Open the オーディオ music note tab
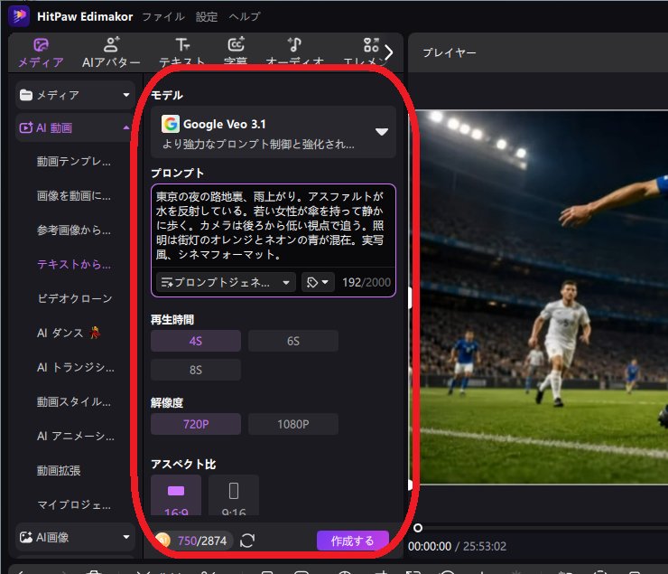 [295, 52]
